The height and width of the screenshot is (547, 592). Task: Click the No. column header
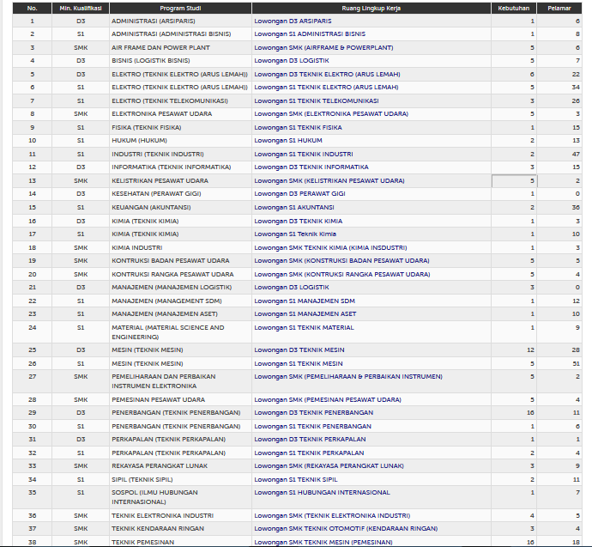[32, 8]
